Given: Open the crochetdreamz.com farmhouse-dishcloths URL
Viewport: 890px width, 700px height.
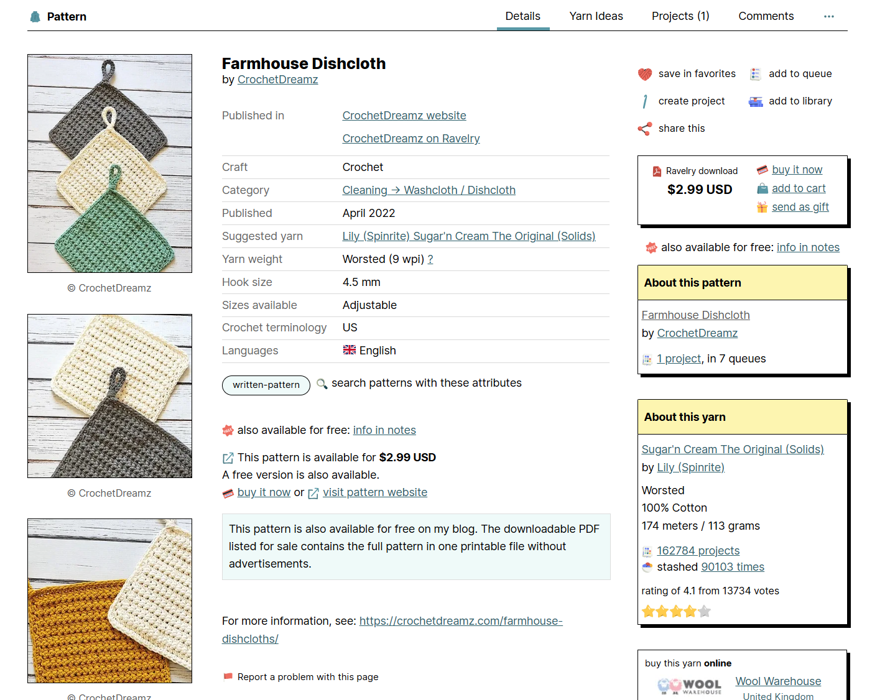Looking at the screenshot, I should [392, 630].
